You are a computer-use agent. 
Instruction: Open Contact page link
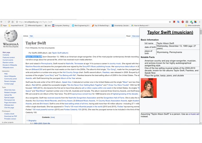tap(9, 84)
